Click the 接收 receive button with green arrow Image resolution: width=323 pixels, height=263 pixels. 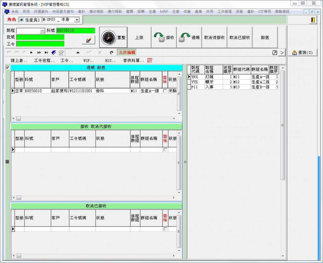(x=164, y=38)
